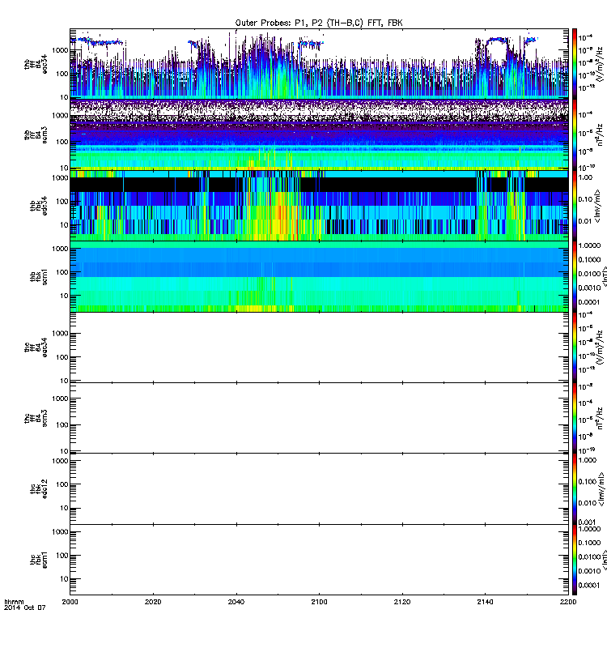The height and width of the screenshot is (648, 607).
Task: Click the plot title 'Outer Probes: P1, P2 (TH-B,C) FFT, FBK'
Action: click(x=319, y=23)
